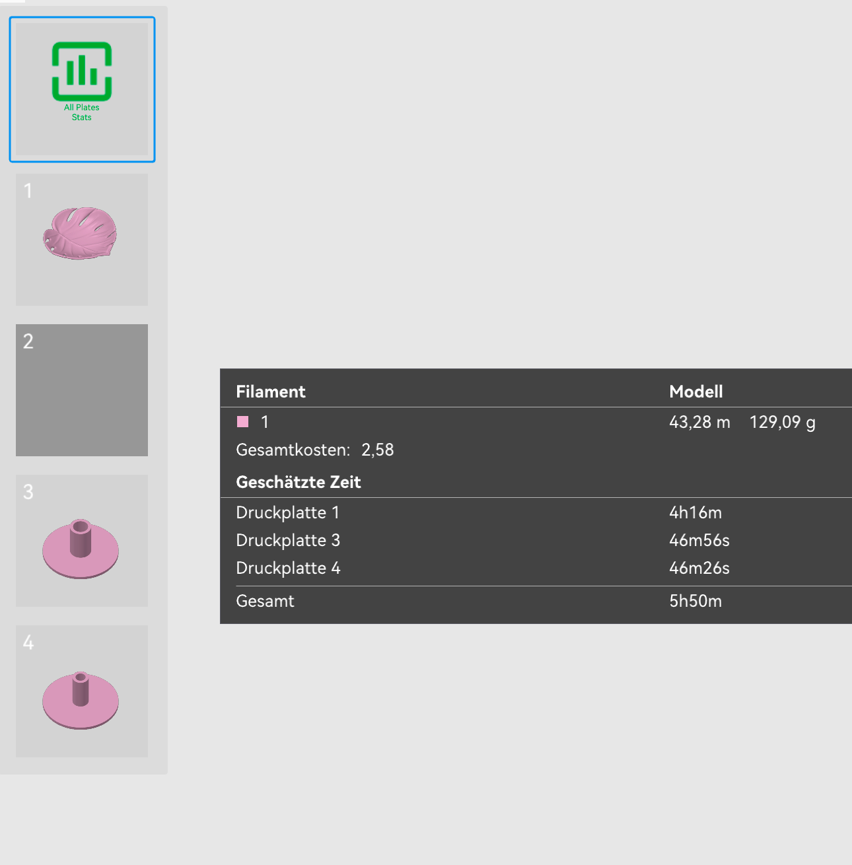The image size is (852, 865).
Task: Click the Filament column header
Action: point(271,392)
